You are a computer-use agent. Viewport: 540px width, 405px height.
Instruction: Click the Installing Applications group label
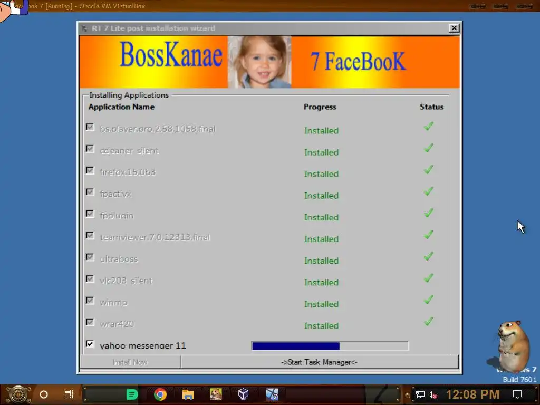click(129, 95)
